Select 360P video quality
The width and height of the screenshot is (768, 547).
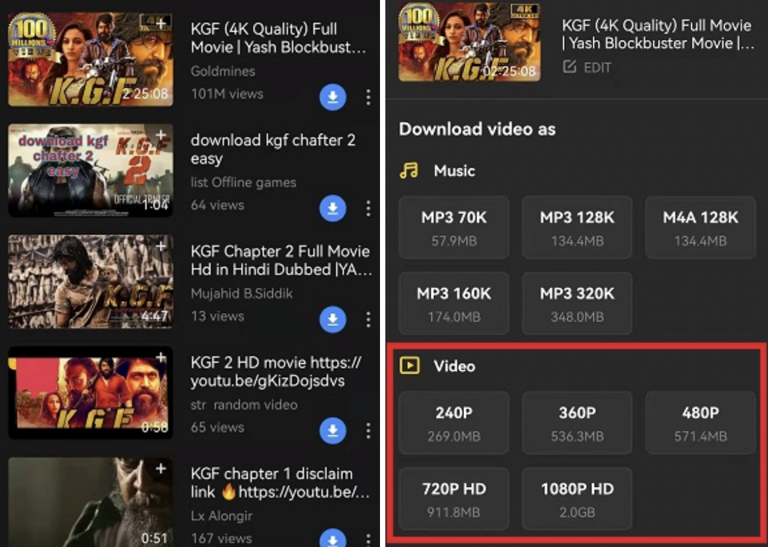click(577, 422)
